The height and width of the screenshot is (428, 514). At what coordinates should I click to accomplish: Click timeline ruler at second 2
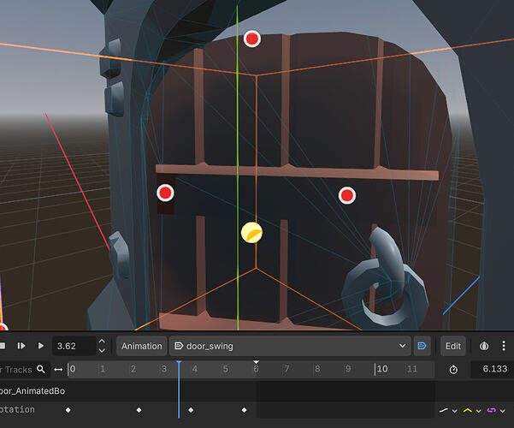[x=133, y=369]
